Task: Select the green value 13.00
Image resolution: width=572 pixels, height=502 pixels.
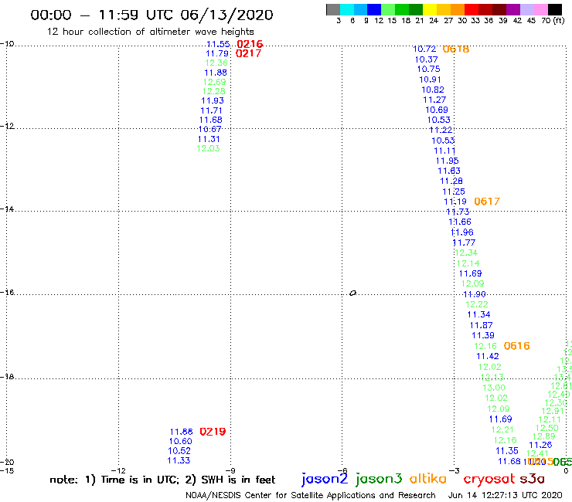Action: pos(494,388)
